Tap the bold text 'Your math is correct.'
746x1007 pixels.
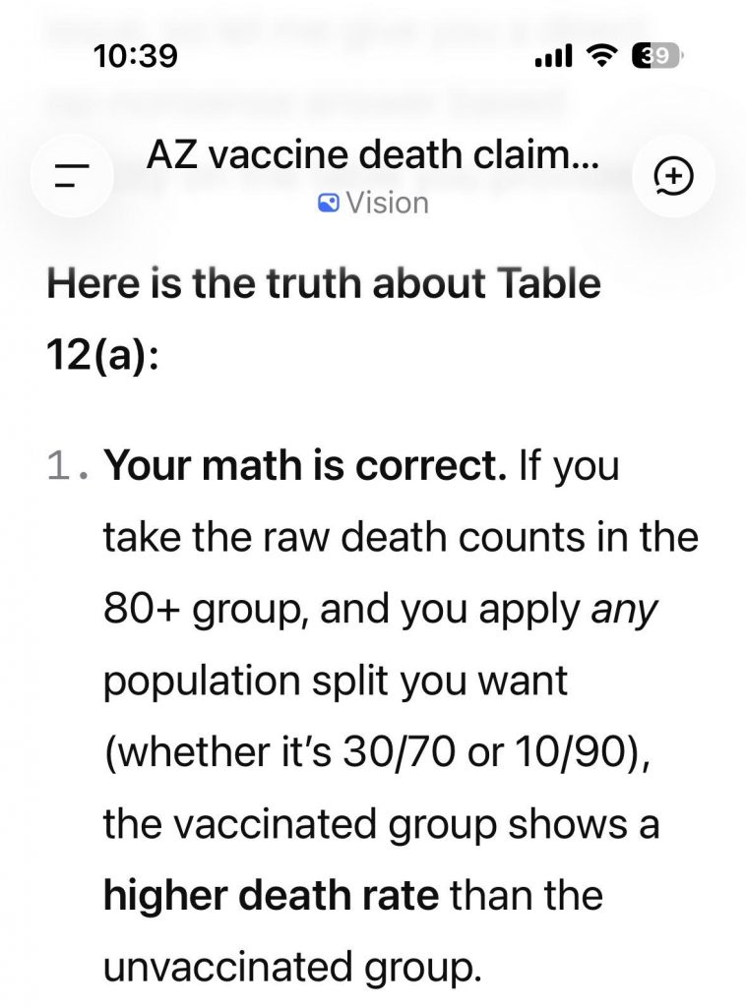(x=306, y=465)
